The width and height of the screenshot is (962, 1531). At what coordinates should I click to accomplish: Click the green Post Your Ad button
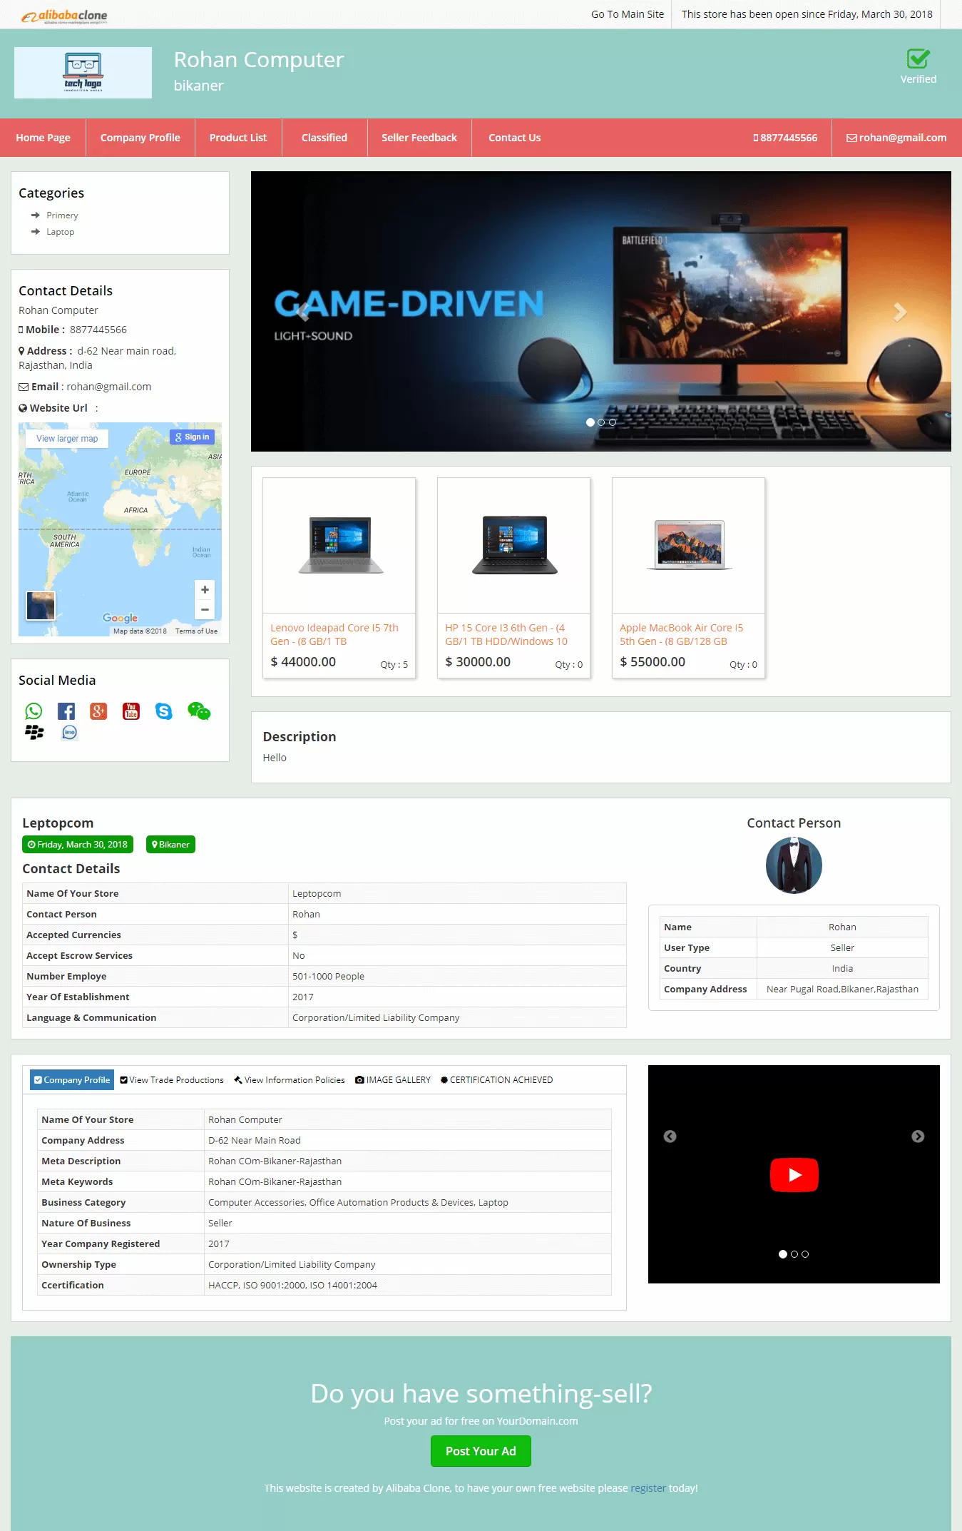pyautogui.click(x=481, y=1451)
